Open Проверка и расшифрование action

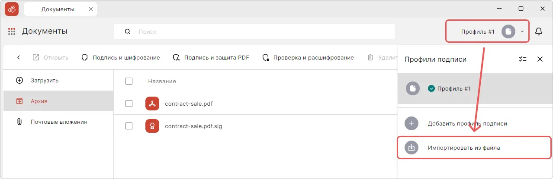point(308,57)
